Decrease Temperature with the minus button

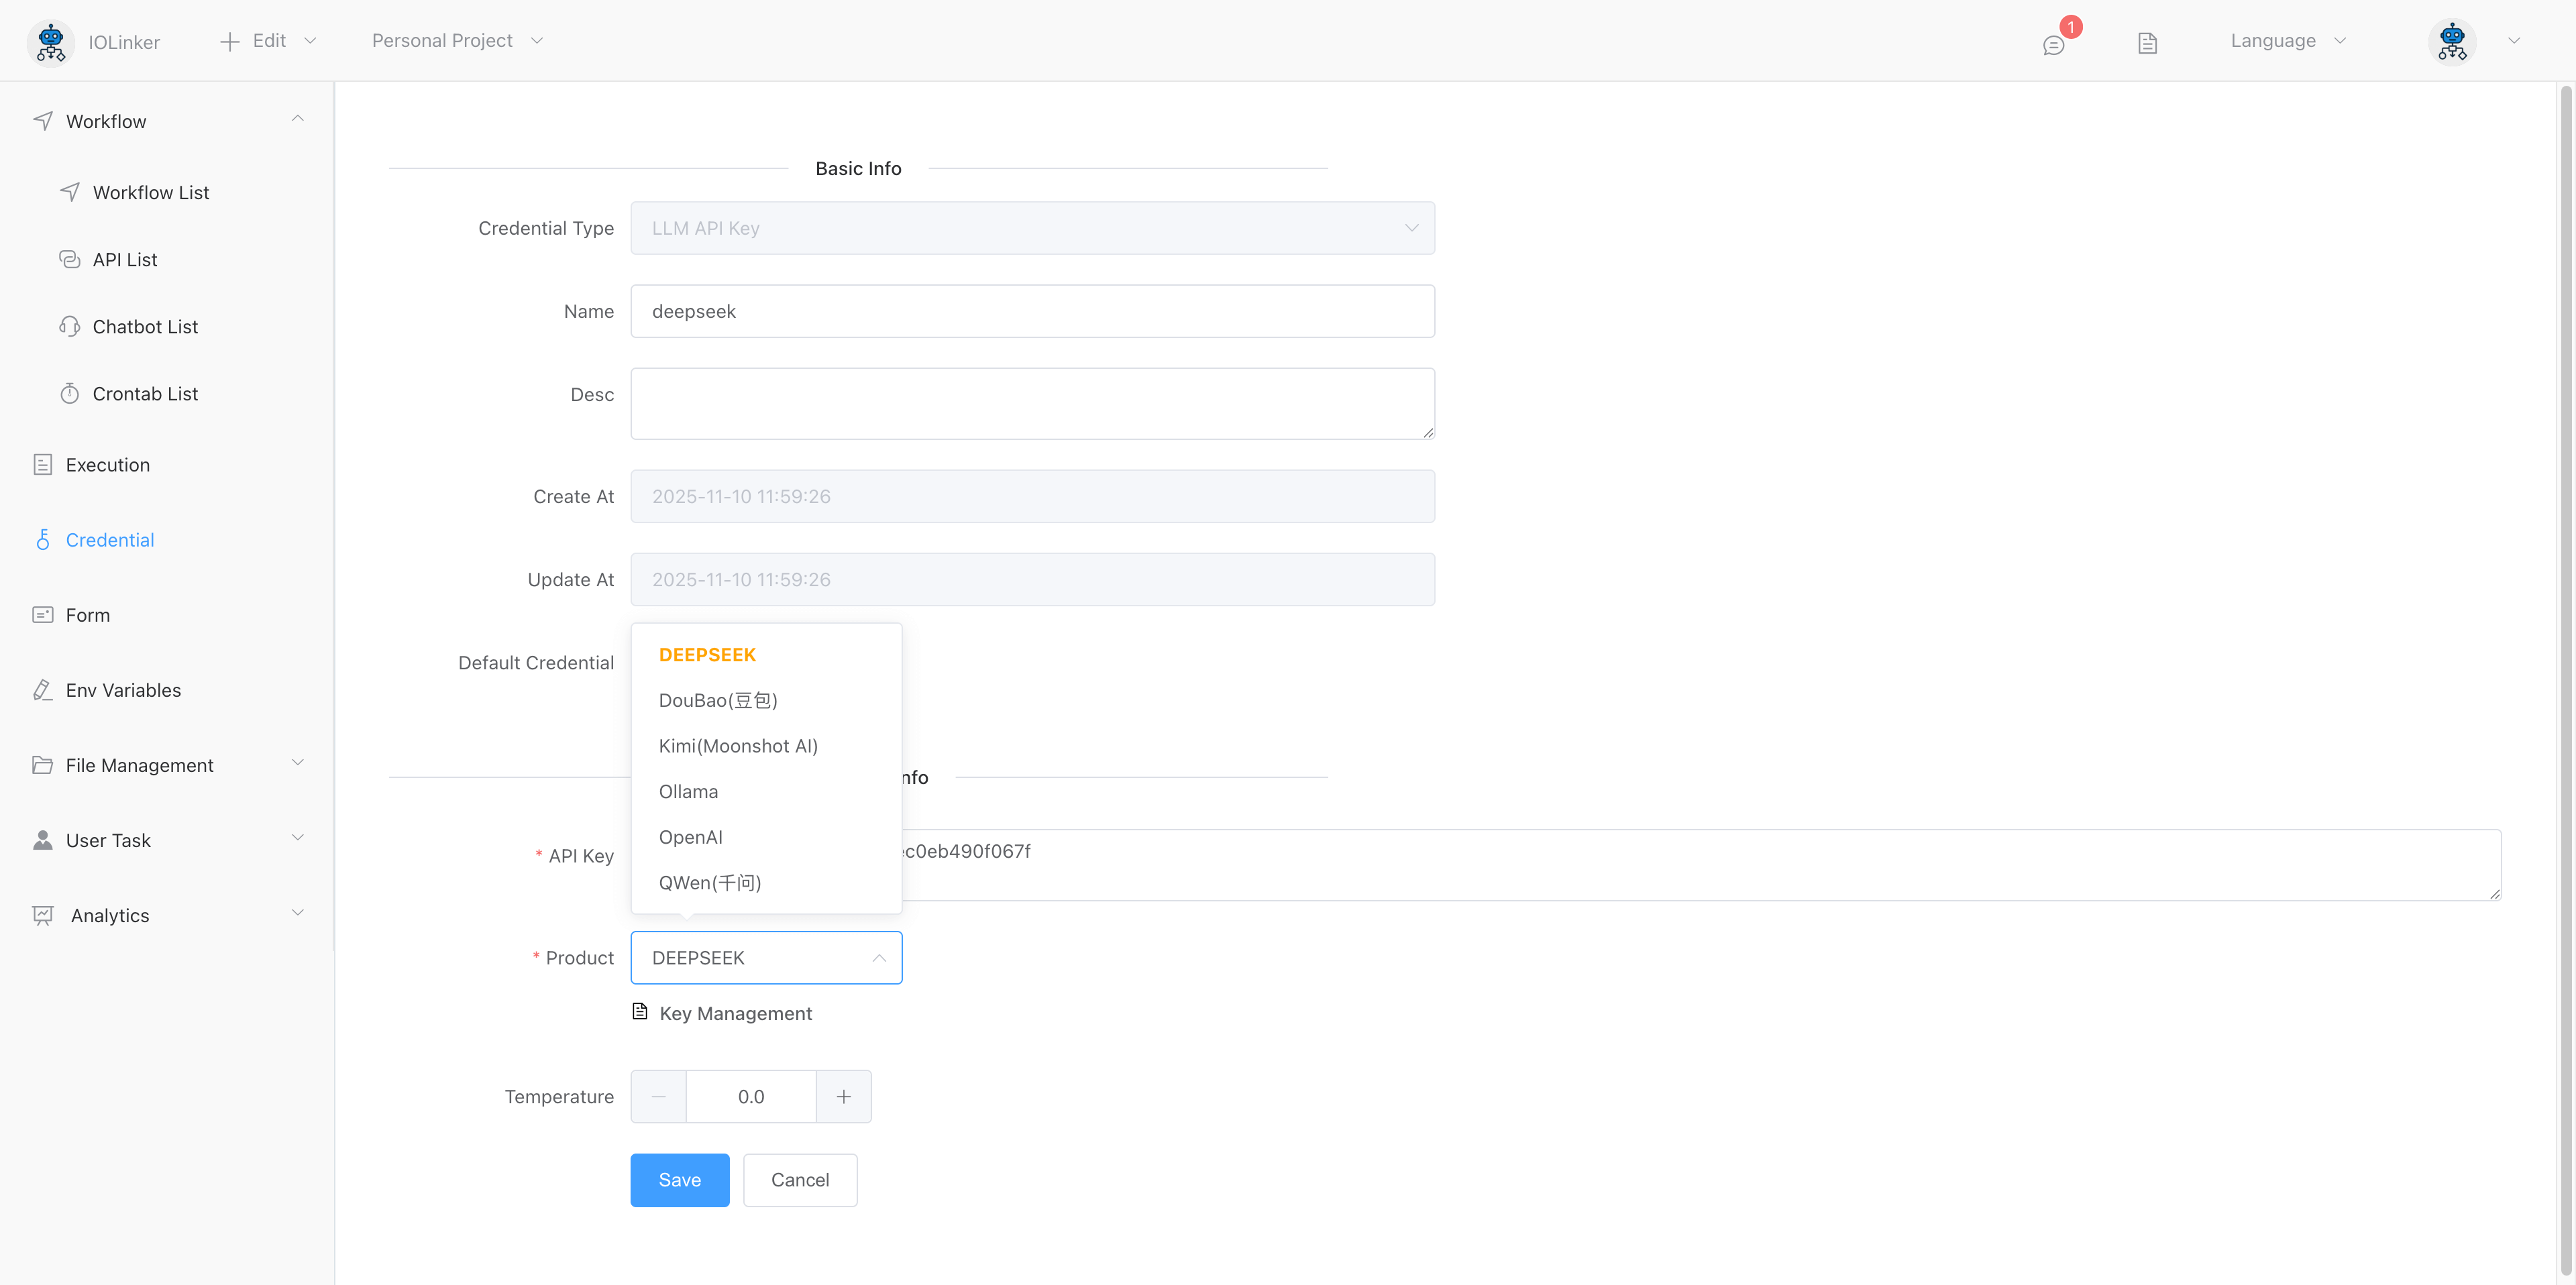(658, 1097)
